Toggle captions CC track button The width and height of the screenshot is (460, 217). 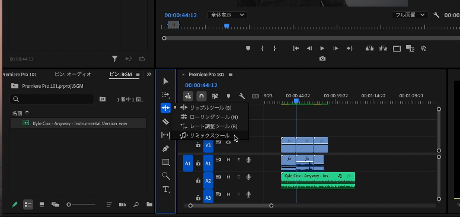pos(255,96)
